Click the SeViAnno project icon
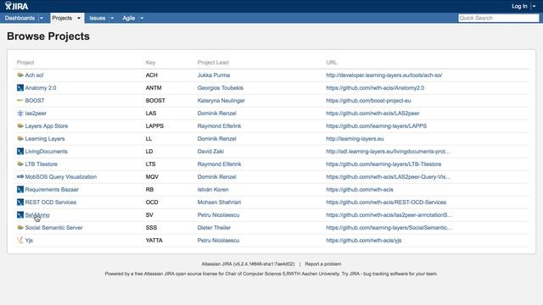The width and height of the screenshot is (543, 305). click(20, 214)
